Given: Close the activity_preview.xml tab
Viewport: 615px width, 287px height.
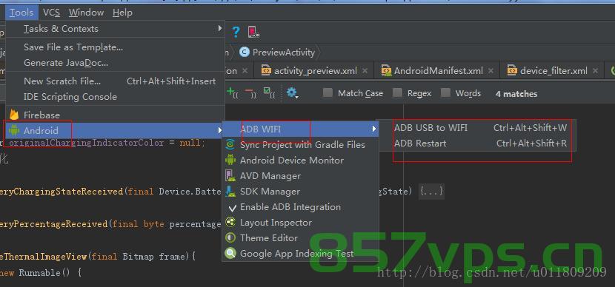Looking at the screenshot, I should click(x=365, y=71).
